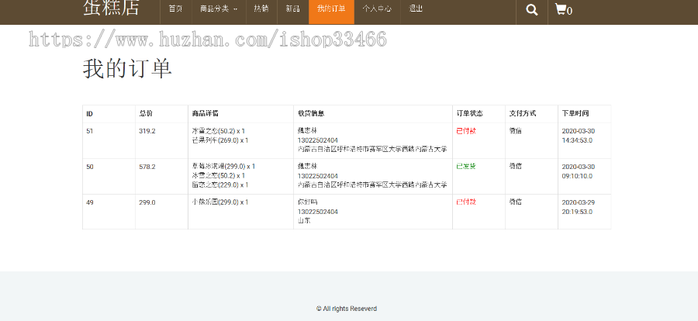Click the 商品详情 column header
This screenshot has width=698, height=321.
[x=206, y=113]
